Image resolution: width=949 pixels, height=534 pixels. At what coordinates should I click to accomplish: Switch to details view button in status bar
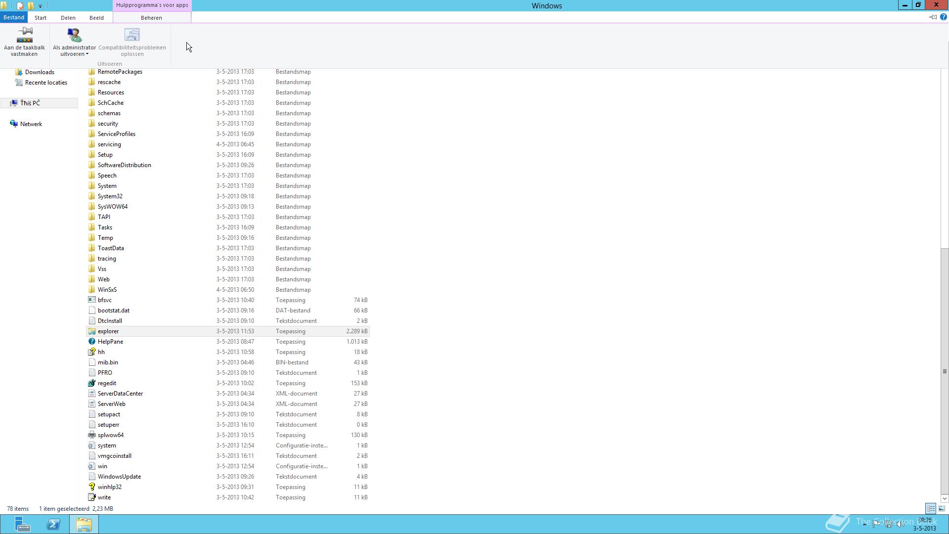[931, 508]
